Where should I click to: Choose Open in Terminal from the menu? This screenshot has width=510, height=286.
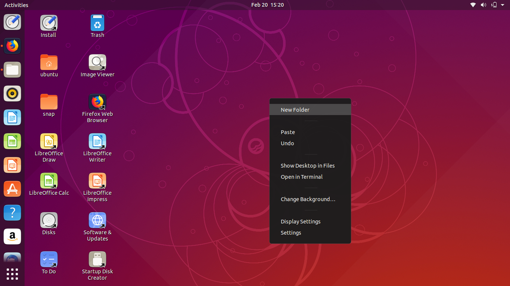point(302,177)
